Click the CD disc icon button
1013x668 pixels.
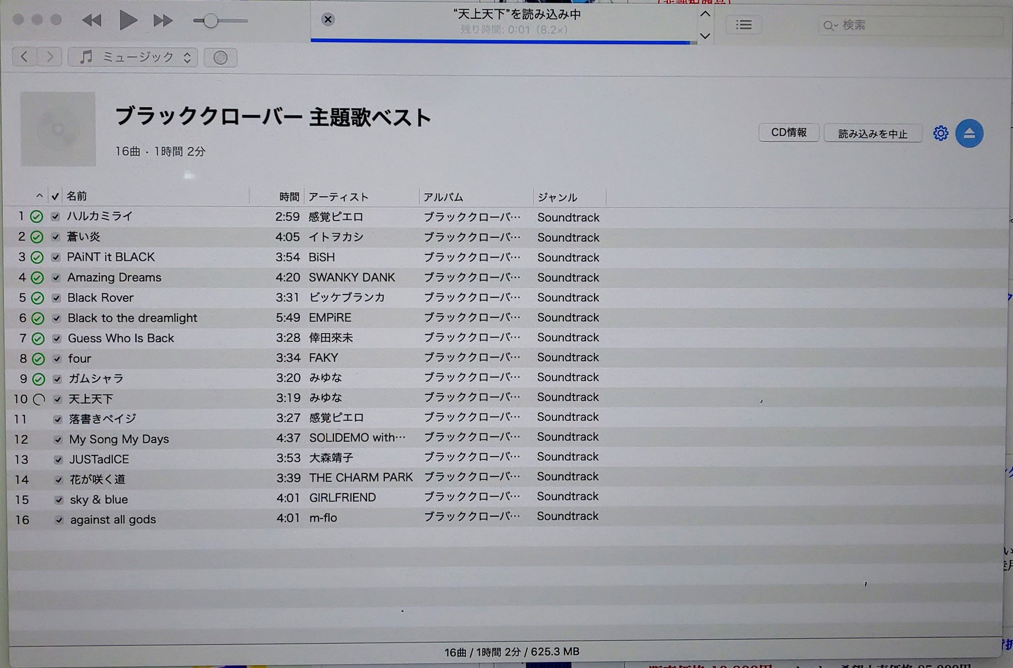(221, 58)
